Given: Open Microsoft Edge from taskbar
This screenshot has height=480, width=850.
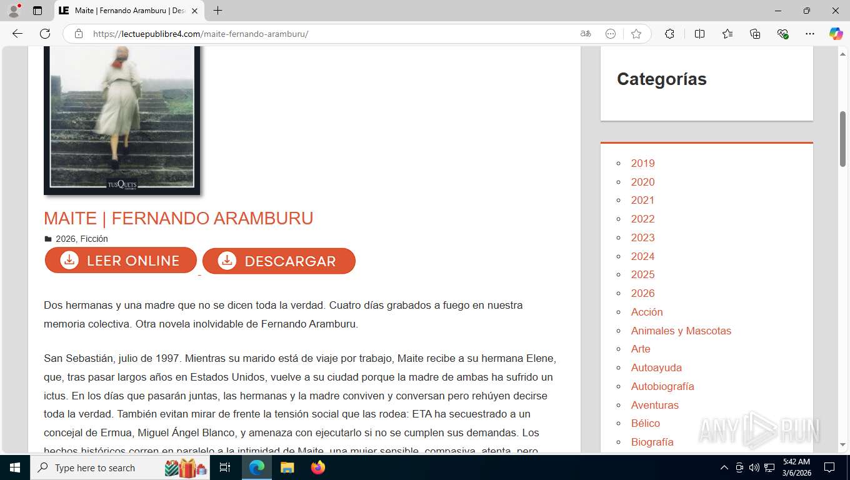Looking at the screenshot, I should [x=257, y=467].
